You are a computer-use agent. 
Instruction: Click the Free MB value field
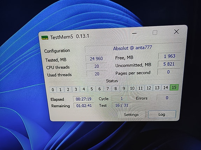[170, 56]
